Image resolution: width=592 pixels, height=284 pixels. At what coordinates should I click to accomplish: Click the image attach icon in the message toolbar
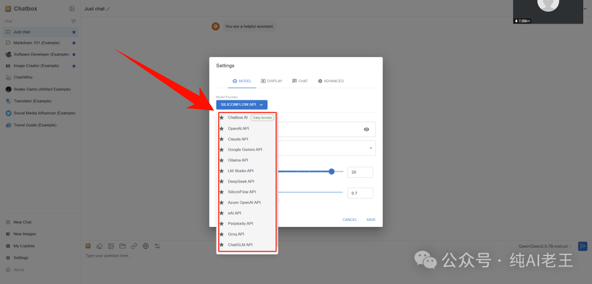point(111,246)
